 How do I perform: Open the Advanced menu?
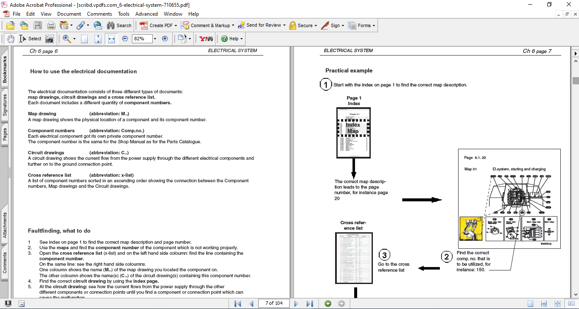[146, 14]
